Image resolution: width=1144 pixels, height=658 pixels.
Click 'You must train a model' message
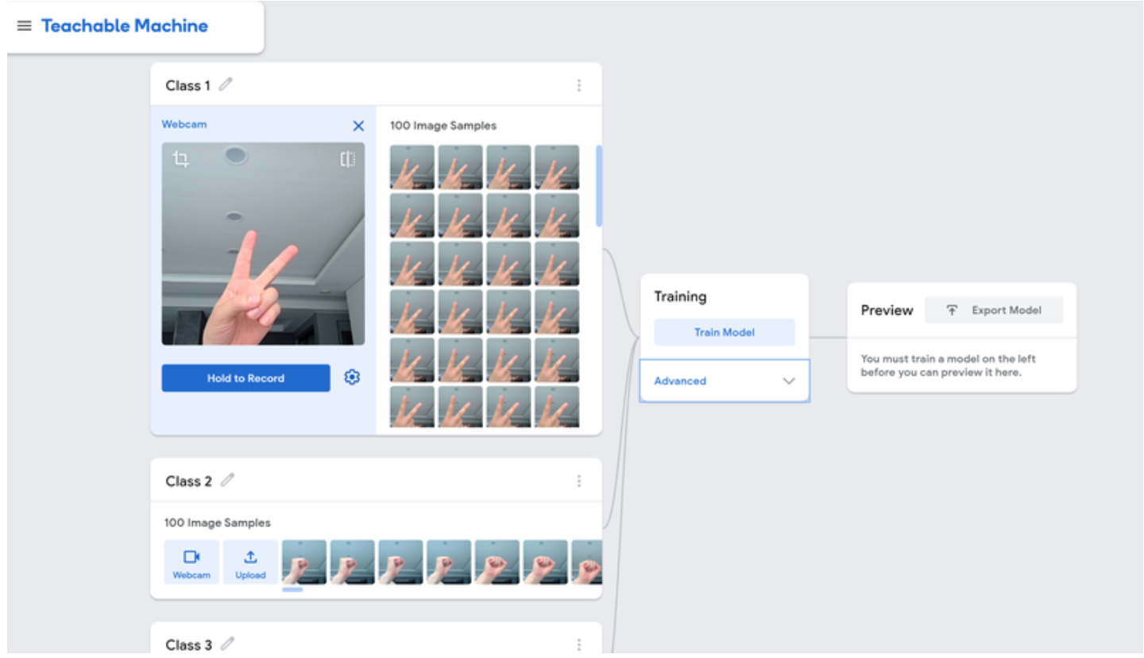pos(949,366)
